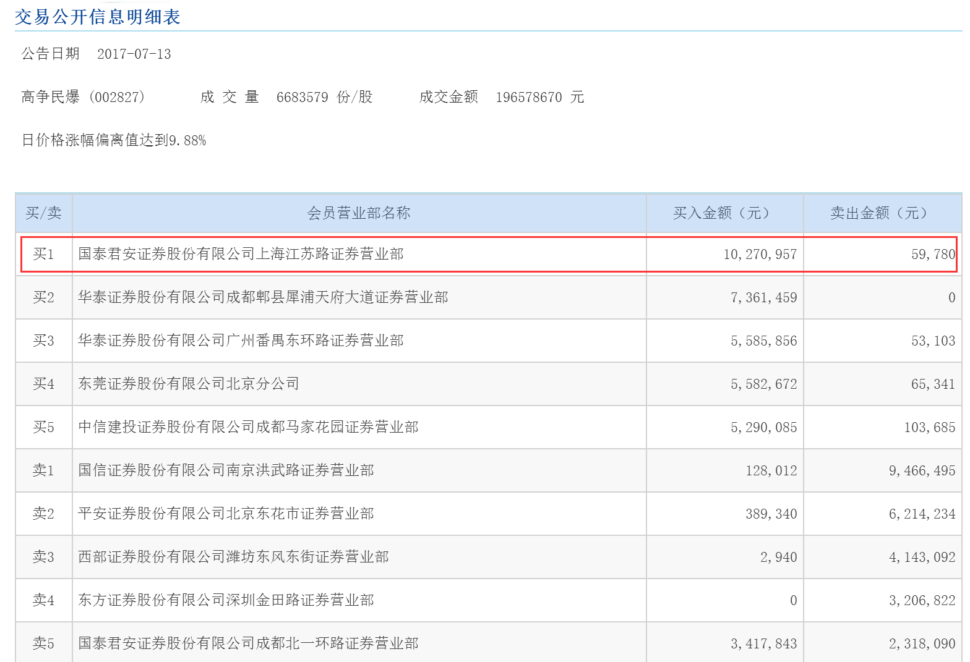Select 华泰证券广州番禺东环路证券营业部 name
Screen dimensions: 970x662
click(241, 341)
